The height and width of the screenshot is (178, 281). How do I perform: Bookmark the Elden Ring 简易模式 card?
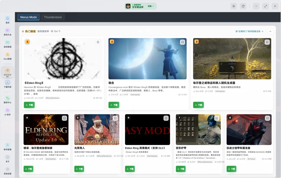(x=166, y=118)
